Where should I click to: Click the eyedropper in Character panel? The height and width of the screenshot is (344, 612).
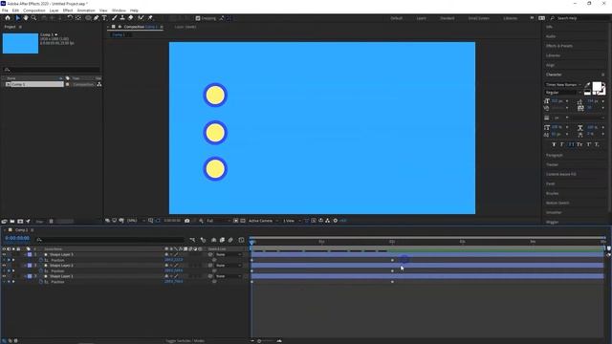click(588, 85)
